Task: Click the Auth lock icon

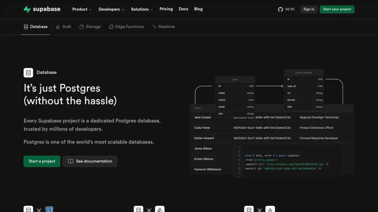Action: tap(58, 26)
